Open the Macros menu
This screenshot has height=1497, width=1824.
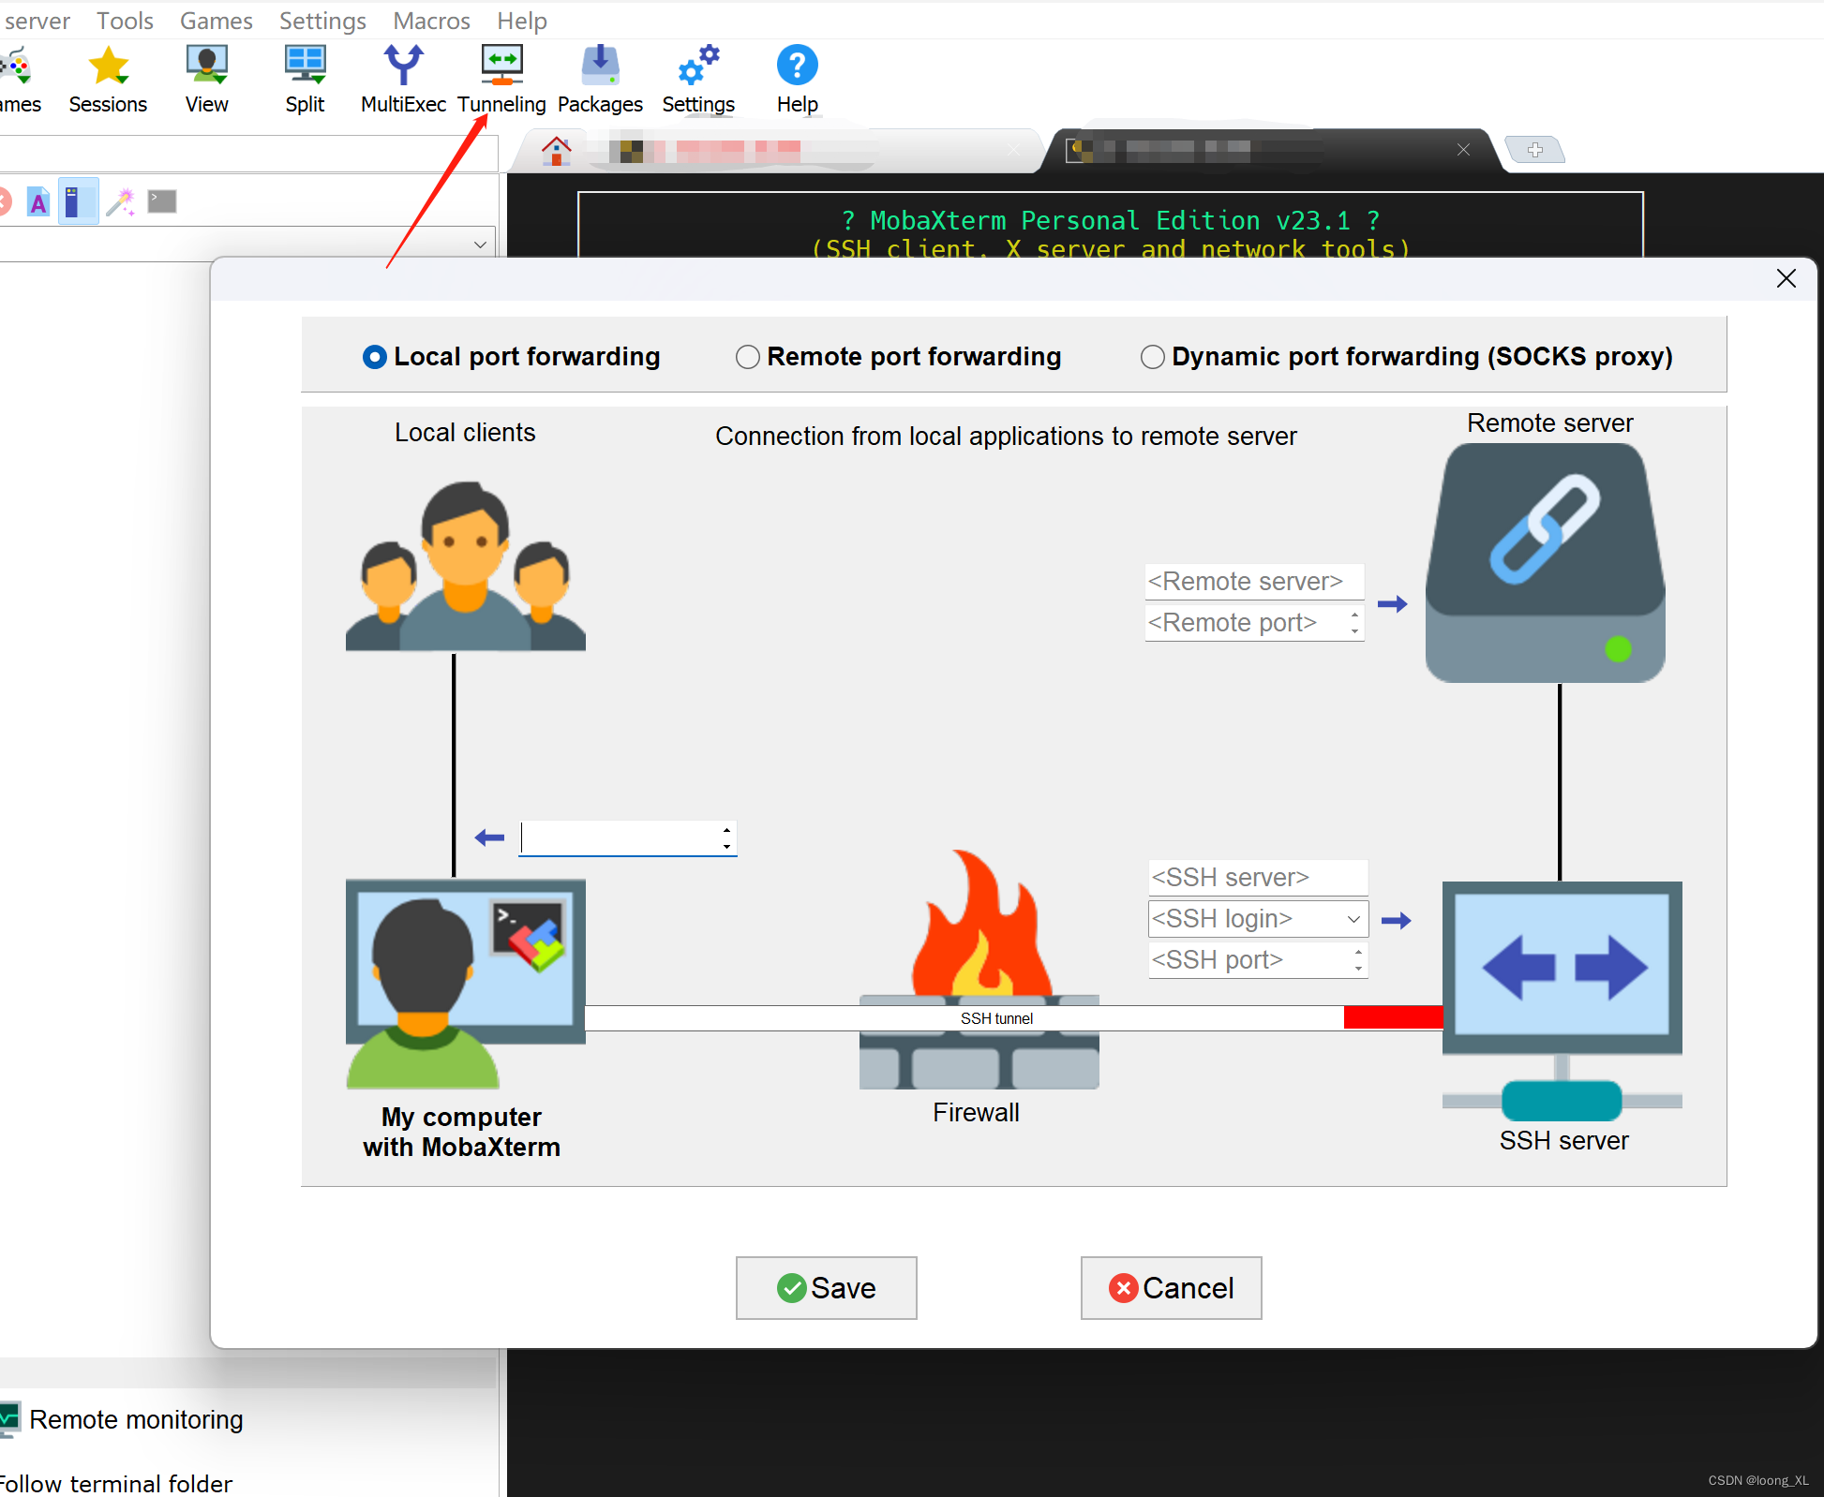pyautogui.click(x=432, y=20)
